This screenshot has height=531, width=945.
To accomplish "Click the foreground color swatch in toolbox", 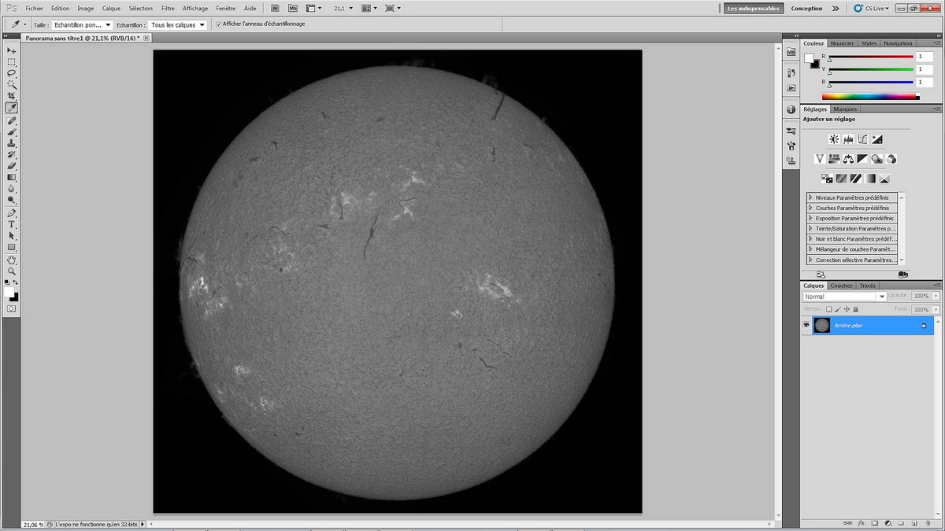I will point(9,291).
